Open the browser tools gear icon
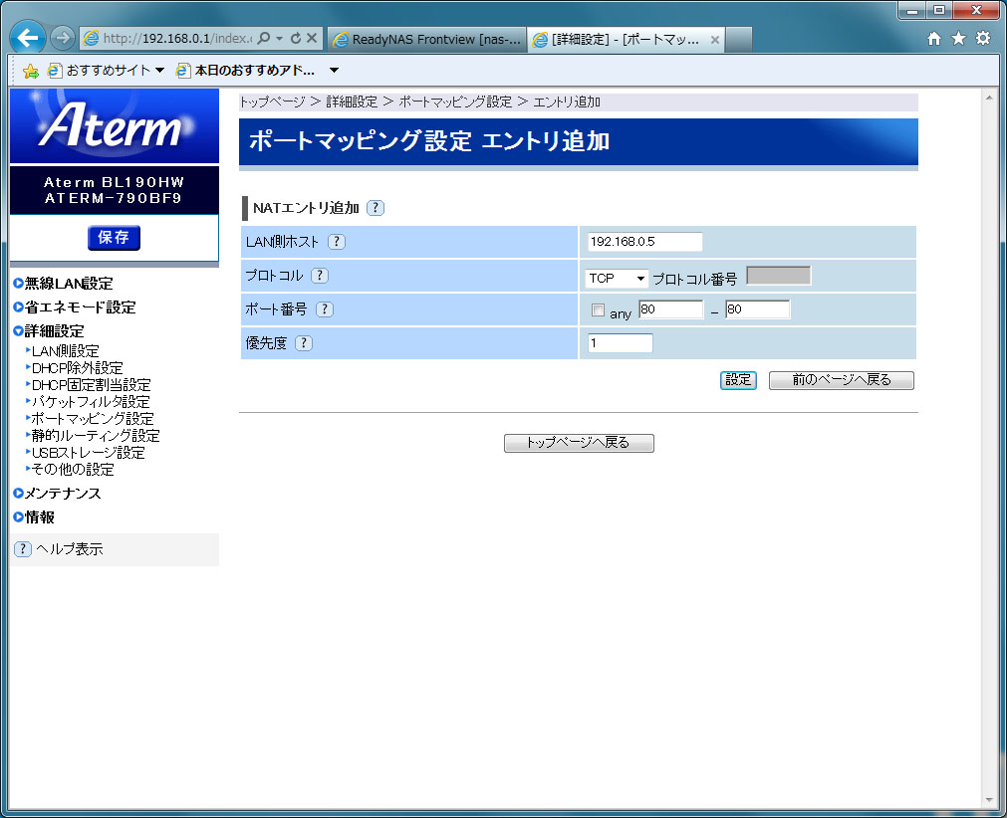 point(983,39)
